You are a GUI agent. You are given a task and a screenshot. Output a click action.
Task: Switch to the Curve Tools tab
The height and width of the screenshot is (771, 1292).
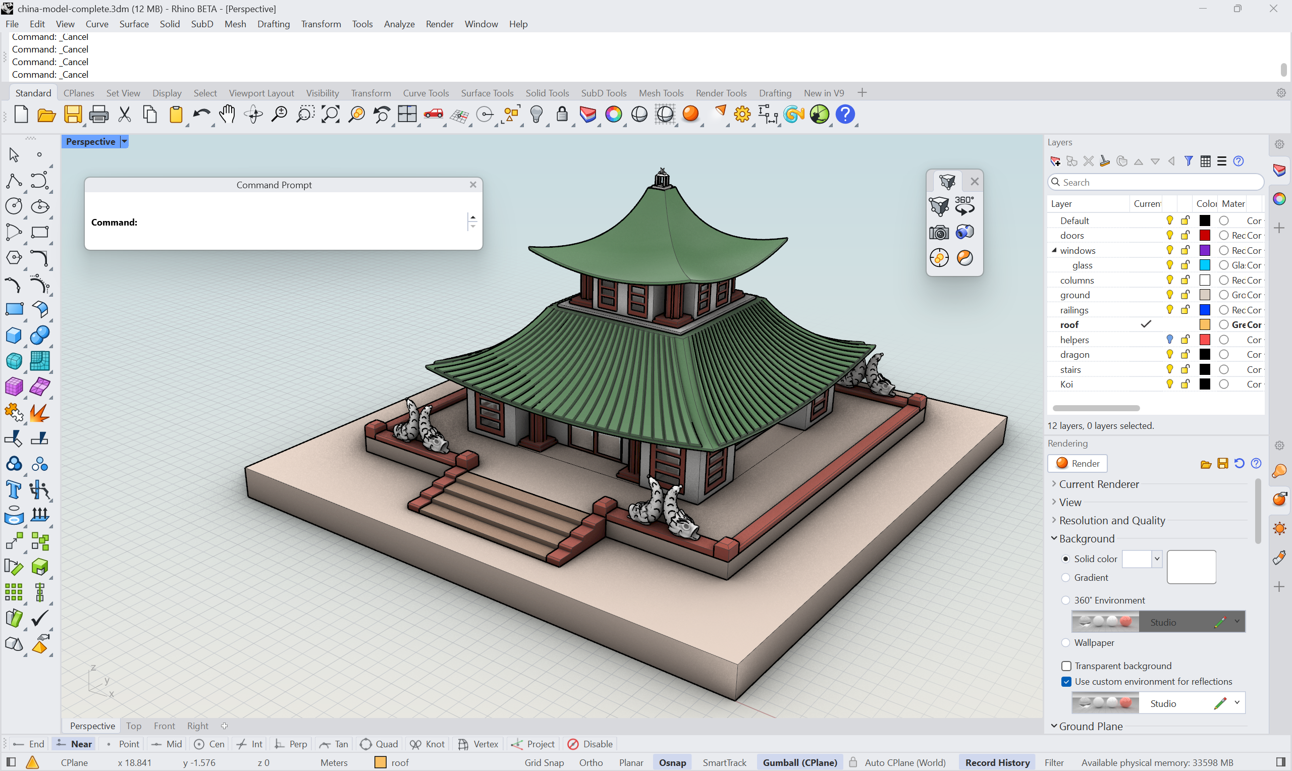[x=426, y=93]
